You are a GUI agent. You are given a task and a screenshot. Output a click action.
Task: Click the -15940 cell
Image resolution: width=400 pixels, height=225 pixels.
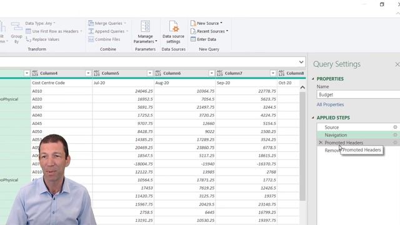point(185,164)
